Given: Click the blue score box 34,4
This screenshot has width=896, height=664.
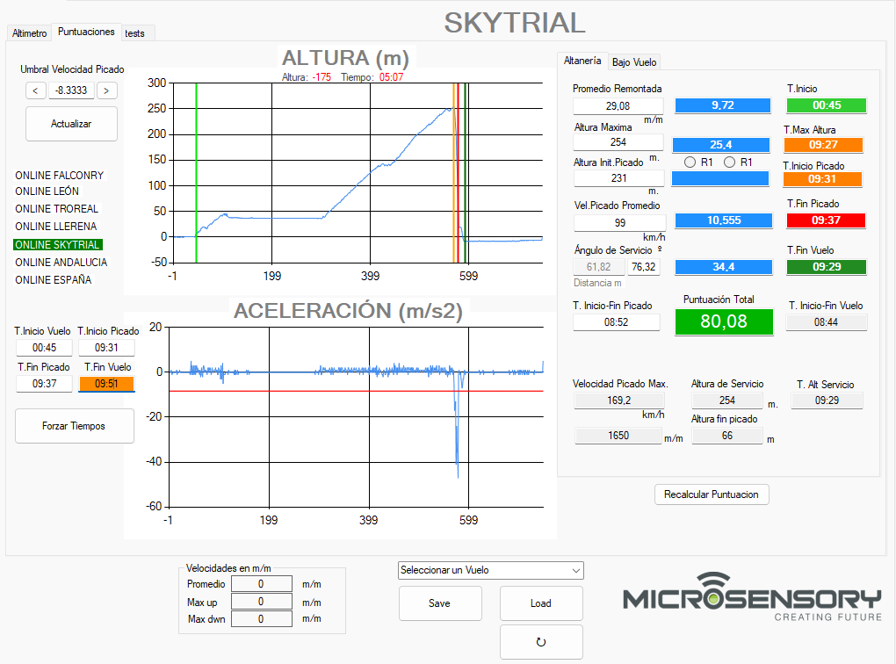Looking at the screenshot, I should (x=724, y=267).
